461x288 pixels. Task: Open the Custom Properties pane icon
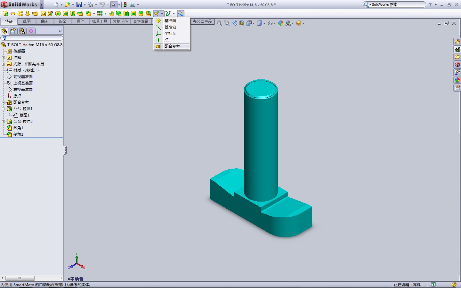[x=457, y=88]
